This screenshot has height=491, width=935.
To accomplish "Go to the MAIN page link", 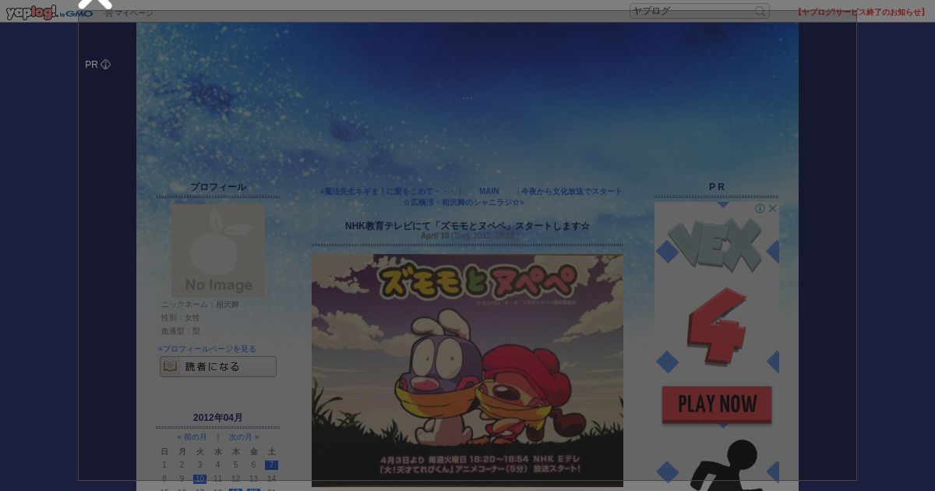I will (489, 192).
